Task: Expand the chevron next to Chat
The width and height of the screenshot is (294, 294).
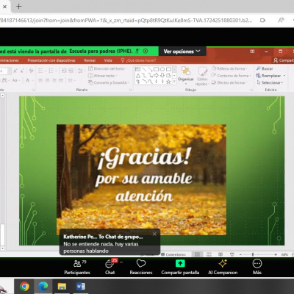Action: (121, 262)
